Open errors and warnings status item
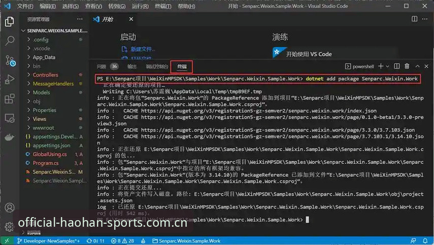Viewport: 434px width, 245px height. click(x=123, y=241)
